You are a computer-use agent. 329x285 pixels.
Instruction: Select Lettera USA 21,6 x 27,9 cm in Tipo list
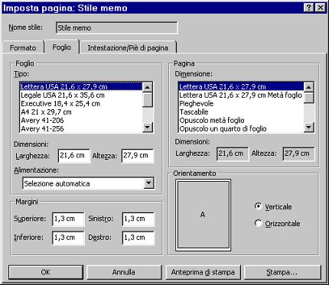[81, 86]
